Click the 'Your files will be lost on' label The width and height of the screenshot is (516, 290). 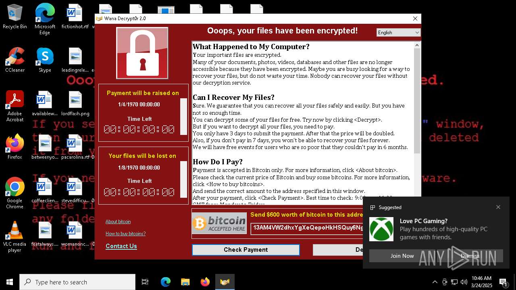[142, 156]
